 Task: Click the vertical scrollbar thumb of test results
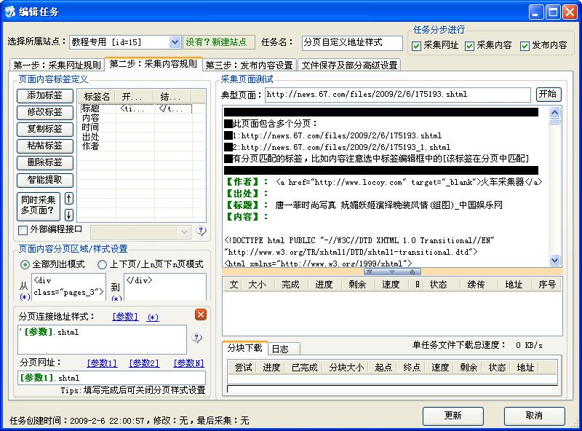coord(555,122)
